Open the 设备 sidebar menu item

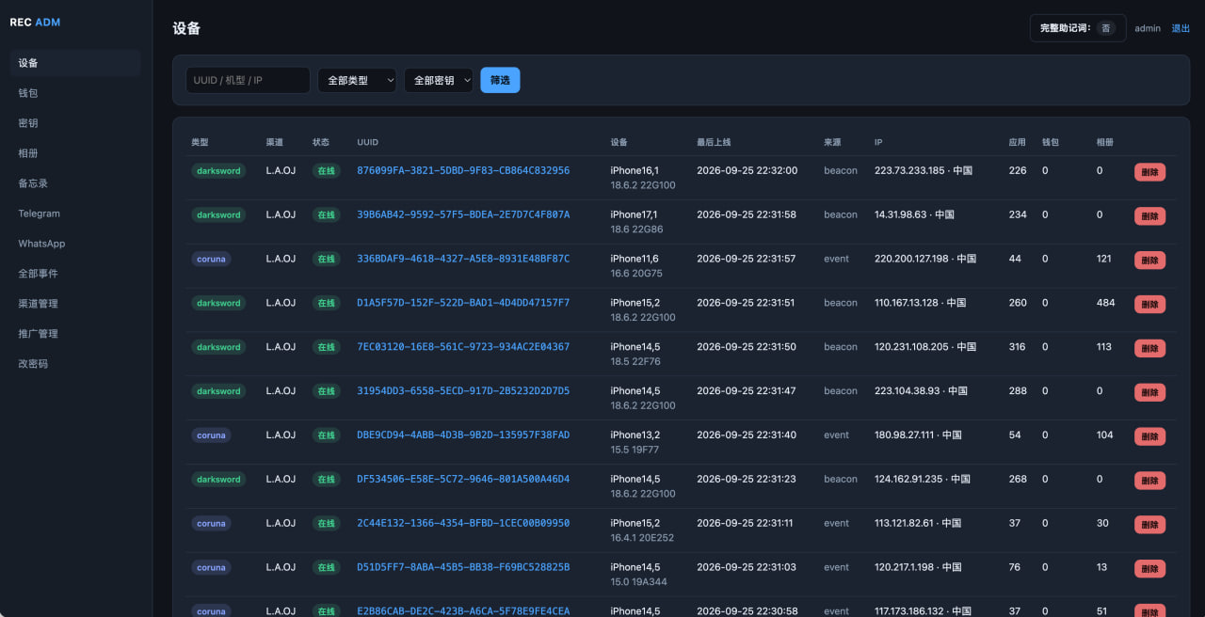(75, 63)
